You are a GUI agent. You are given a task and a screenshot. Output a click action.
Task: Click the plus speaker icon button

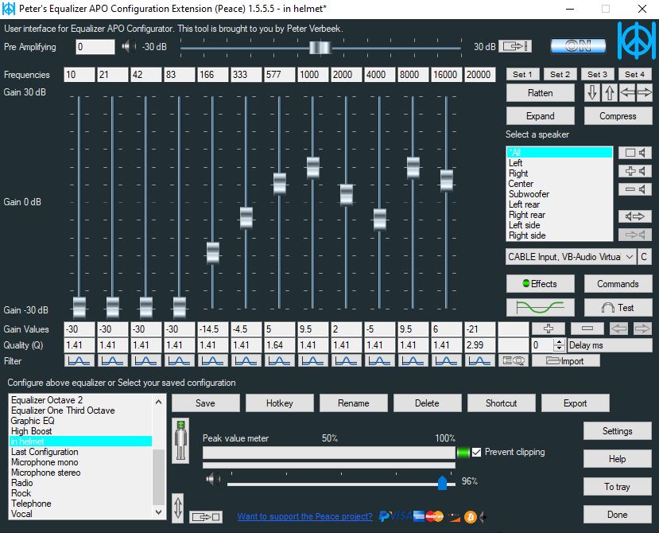(x=634, y=171)
